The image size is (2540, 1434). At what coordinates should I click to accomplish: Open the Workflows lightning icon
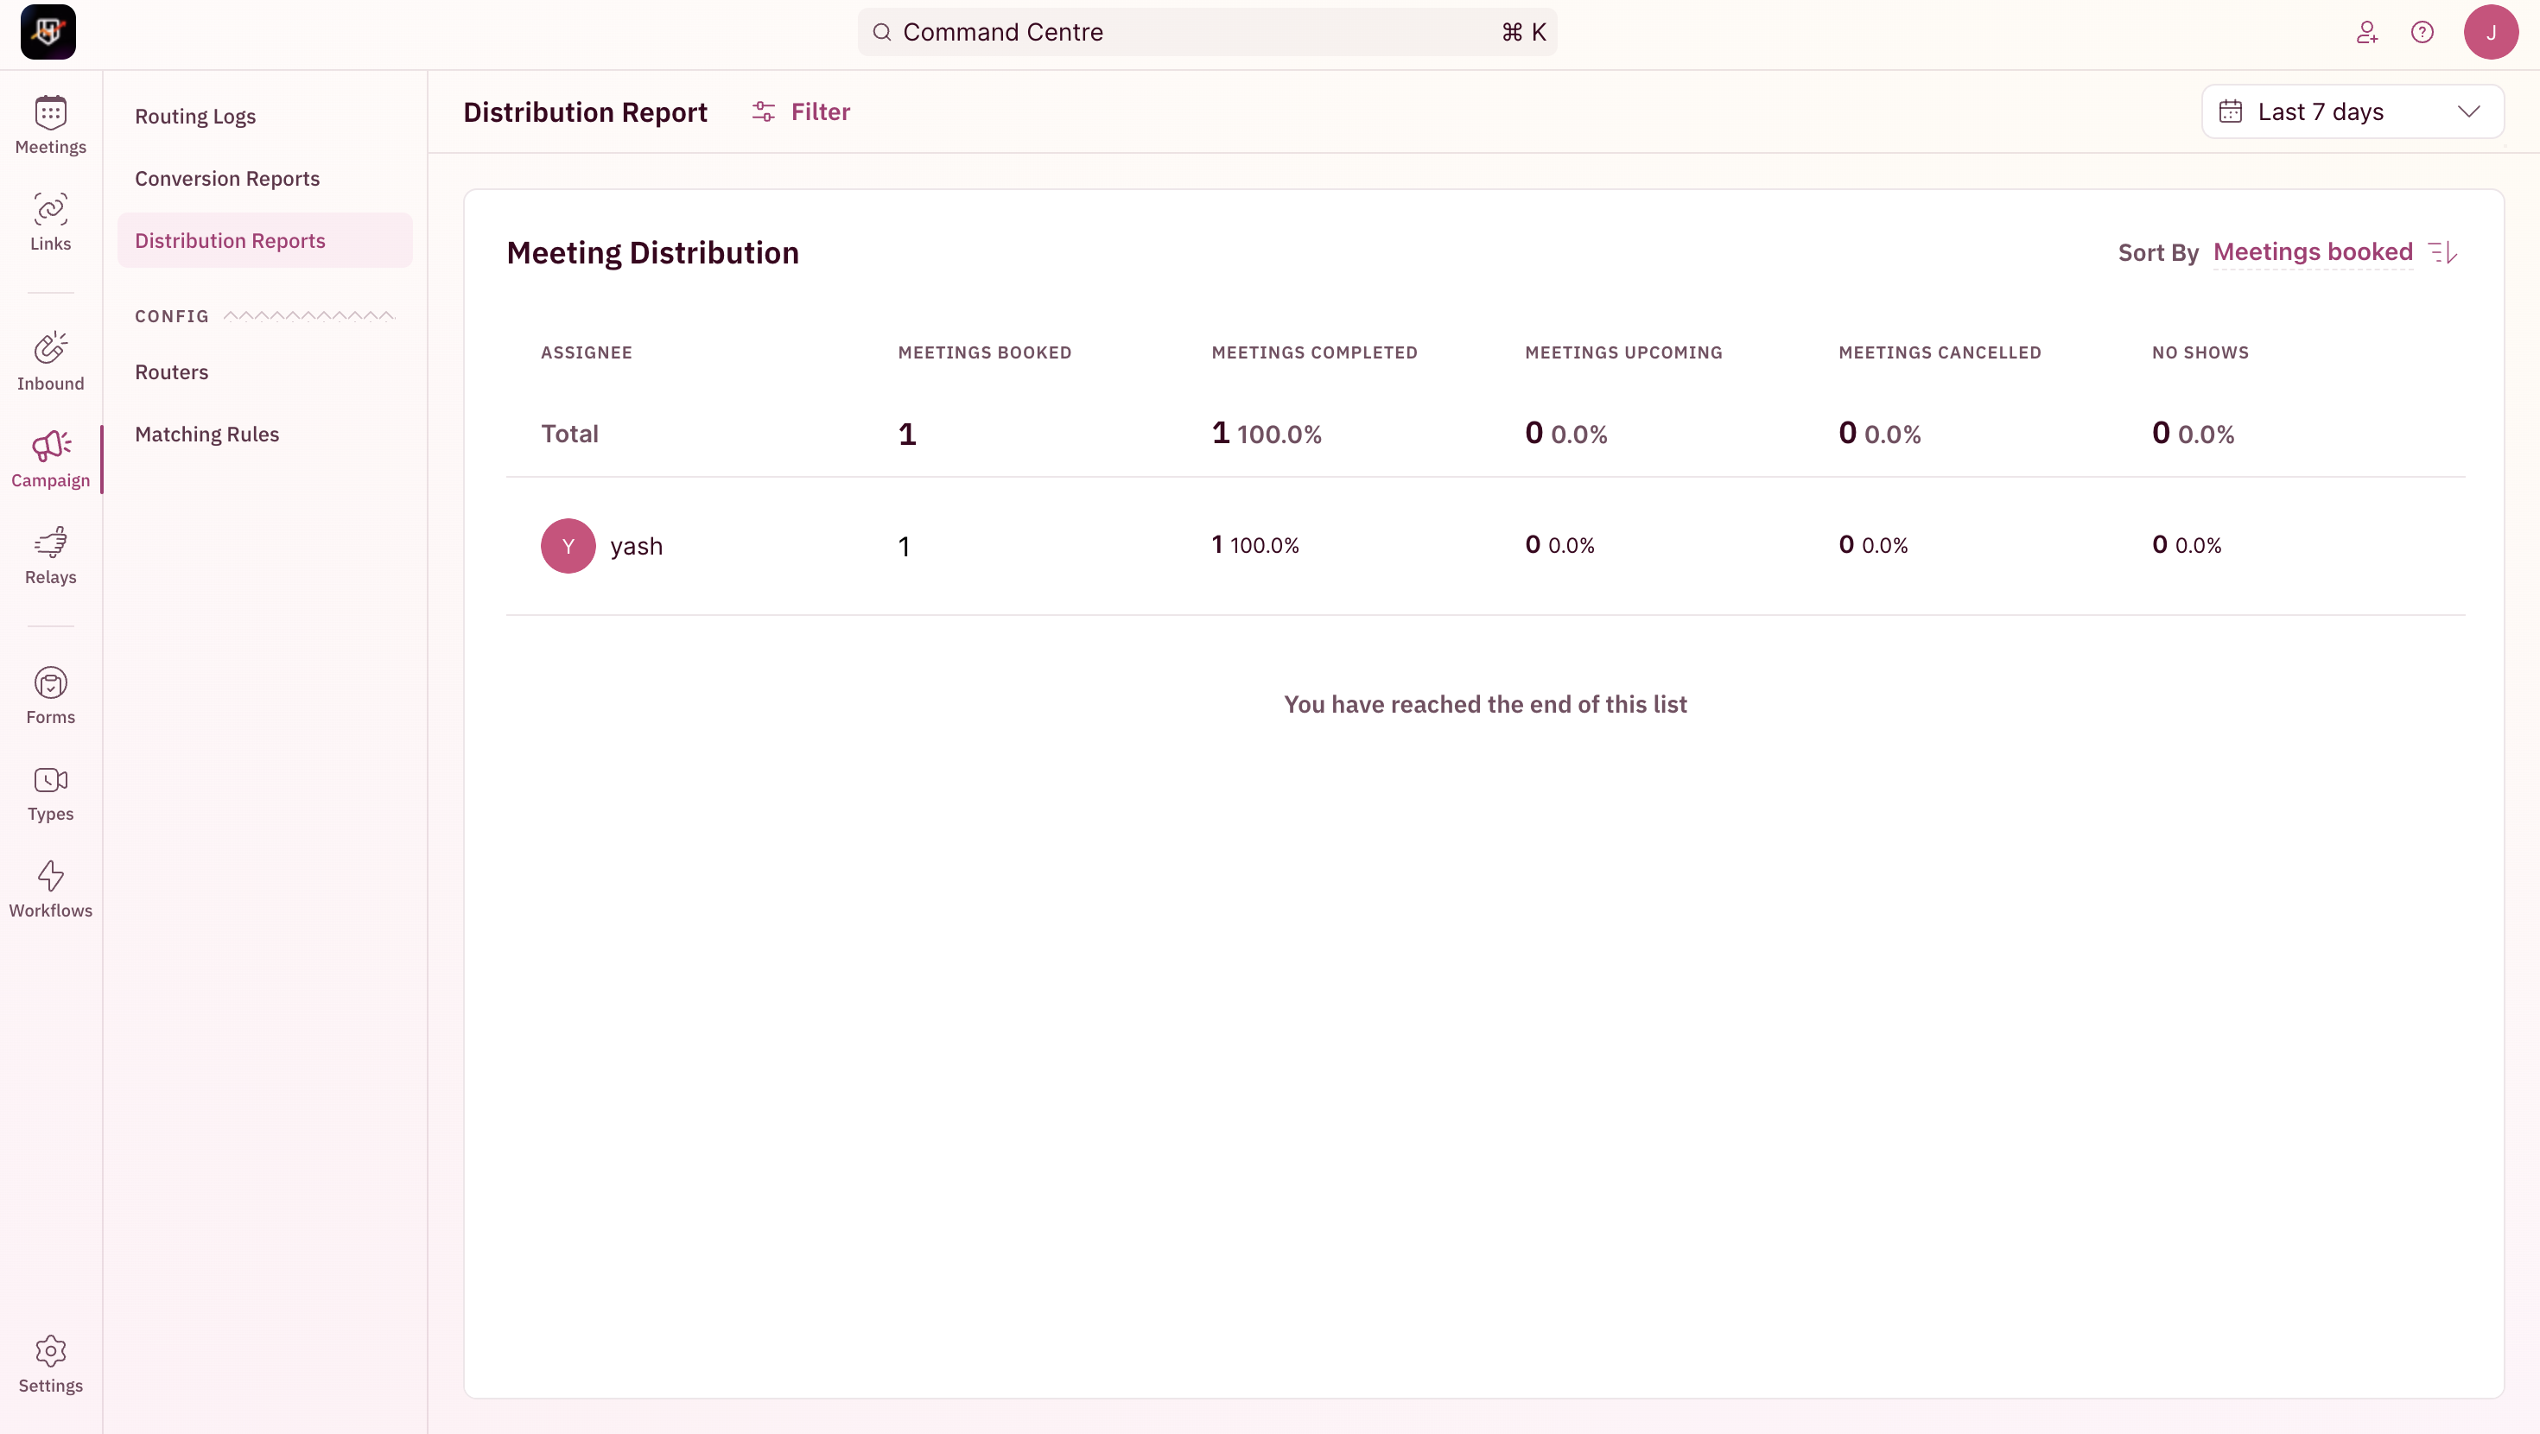click(50, 876)
